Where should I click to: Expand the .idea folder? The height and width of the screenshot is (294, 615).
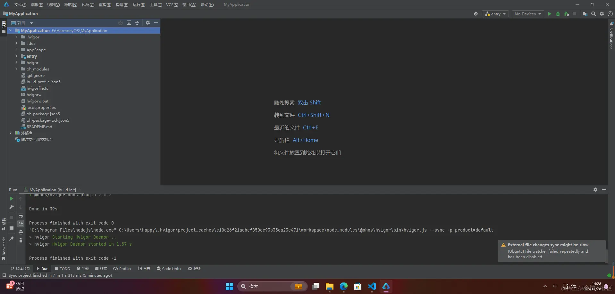coord(16,43)
